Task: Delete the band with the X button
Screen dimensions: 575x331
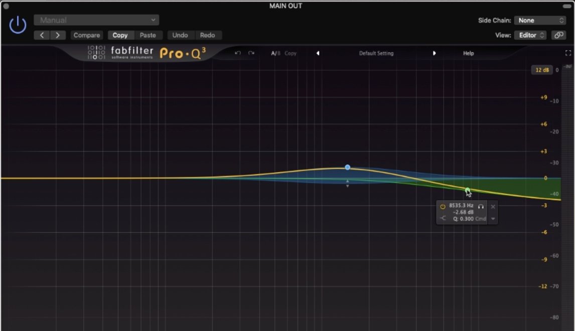Action: click(x=493, y=206)
